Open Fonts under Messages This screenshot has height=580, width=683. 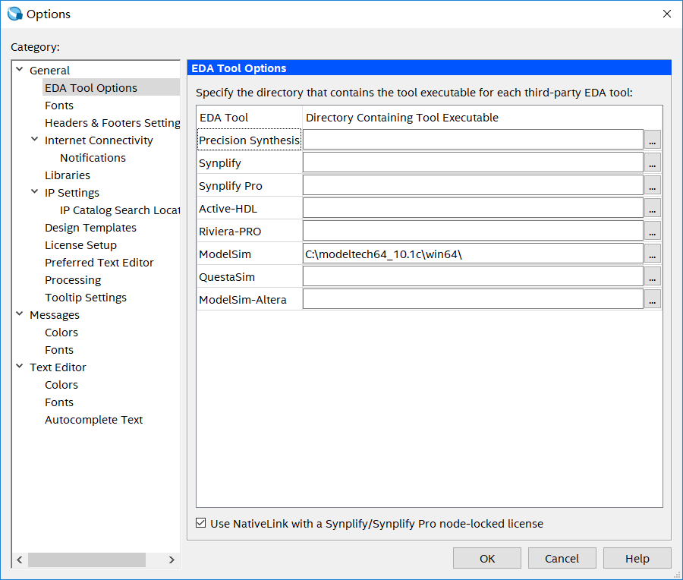(59, 350)
